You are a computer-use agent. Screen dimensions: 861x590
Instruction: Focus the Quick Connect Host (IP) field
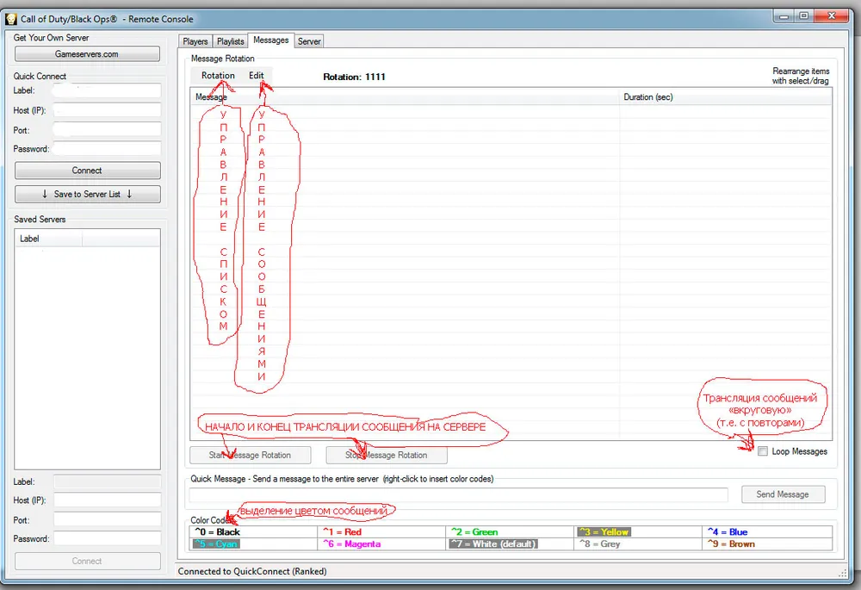(x=107, y=110)
